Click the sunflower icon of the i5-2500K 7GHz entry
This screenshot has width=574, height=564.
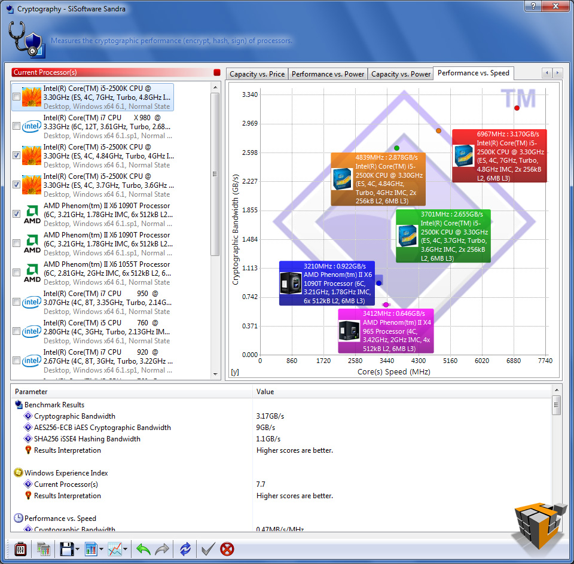click(x=32, y=97)
